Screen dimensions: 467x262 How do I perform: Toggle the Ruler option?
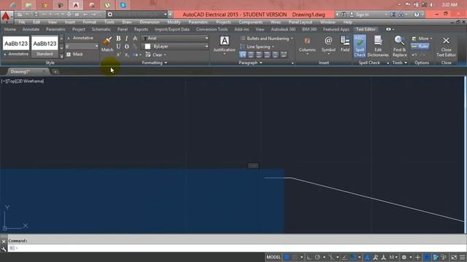[x=420, y=47]
